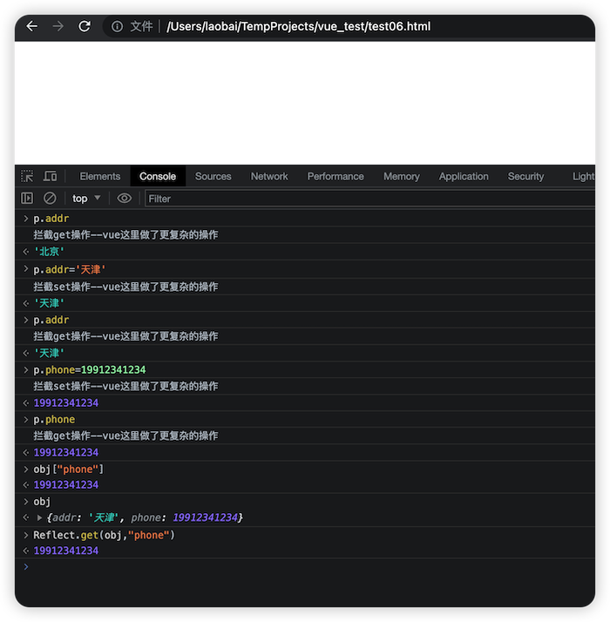Switch to the Sources tab
Screen dimensions: 610x622
pos(213,177)
